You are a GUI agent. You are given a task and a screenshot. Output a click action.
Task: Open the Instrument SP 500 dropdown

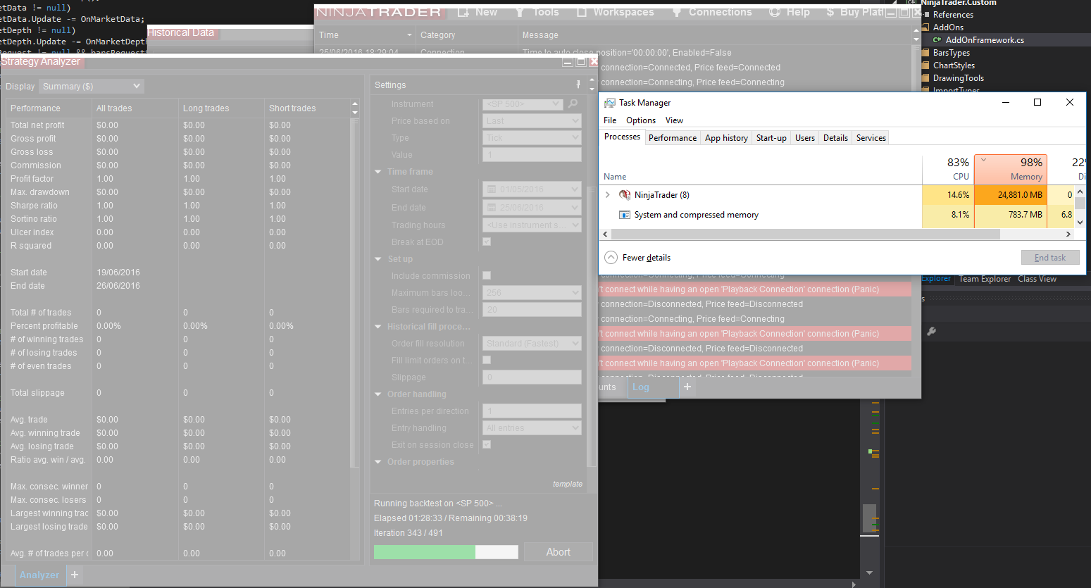pyautogui.click(x=522, y=104)
